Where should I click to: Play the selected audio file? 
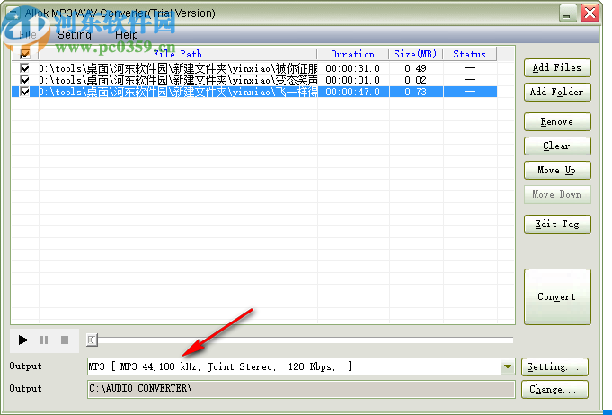tap(23, 340)
